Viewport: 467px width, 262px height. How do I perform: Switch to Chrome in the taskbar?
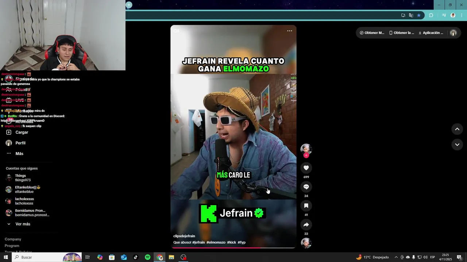pyautogui.click(x=160, y=257)
